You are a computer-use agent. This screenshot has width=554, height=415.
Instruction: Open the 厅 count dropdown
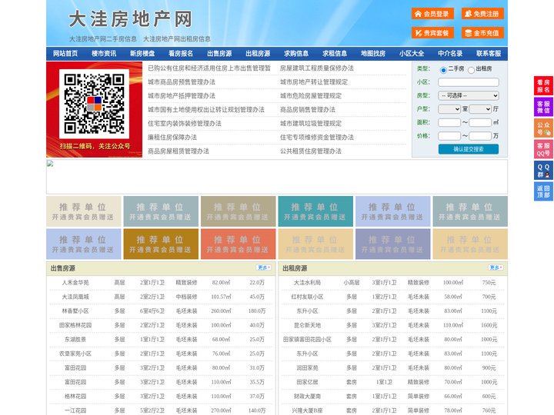480,109
